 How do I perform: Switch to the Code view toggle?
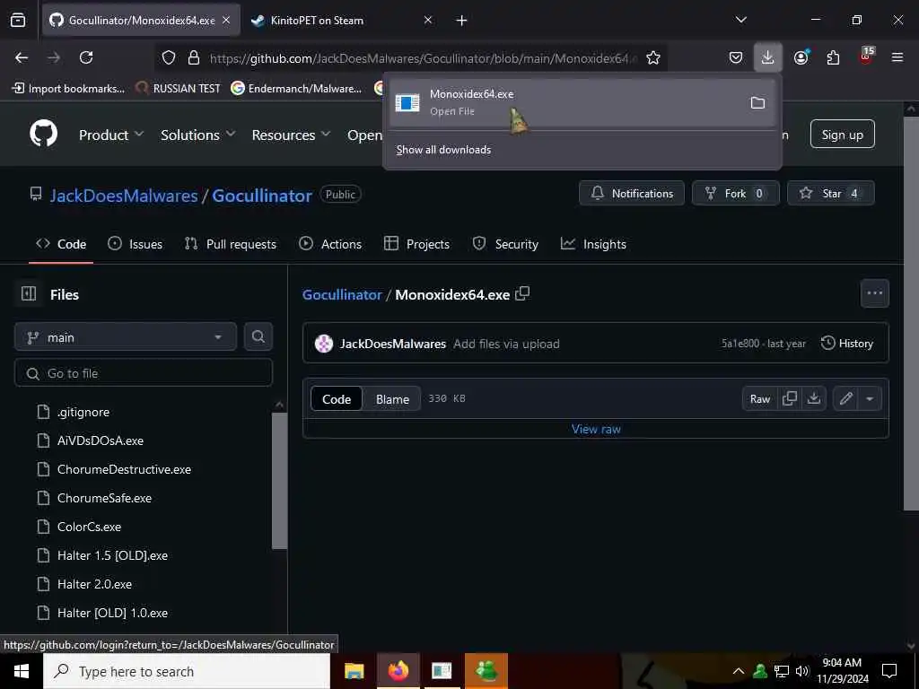337,399
